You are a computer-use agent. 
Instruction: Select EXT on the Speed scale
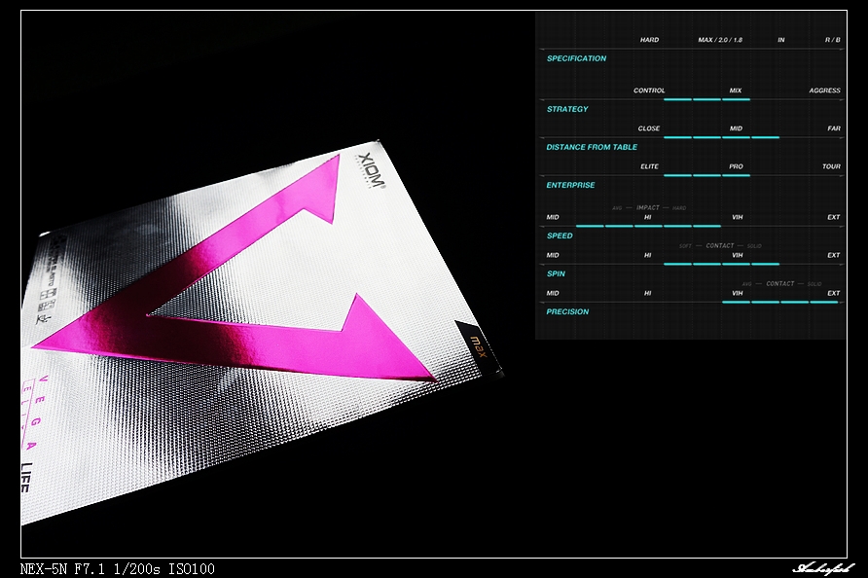tap(834, 217)
